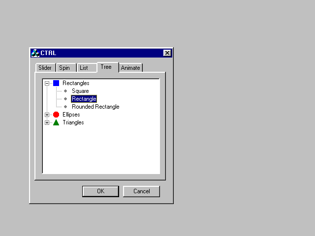Click the Cancel button
Viewport: 315px width, 236px height.
point(141,191)
